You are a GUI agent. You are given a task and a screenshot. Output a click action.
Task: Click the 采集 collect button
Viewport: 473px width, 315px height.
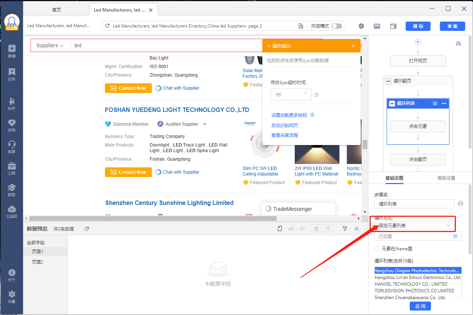(x=453, y=26)
